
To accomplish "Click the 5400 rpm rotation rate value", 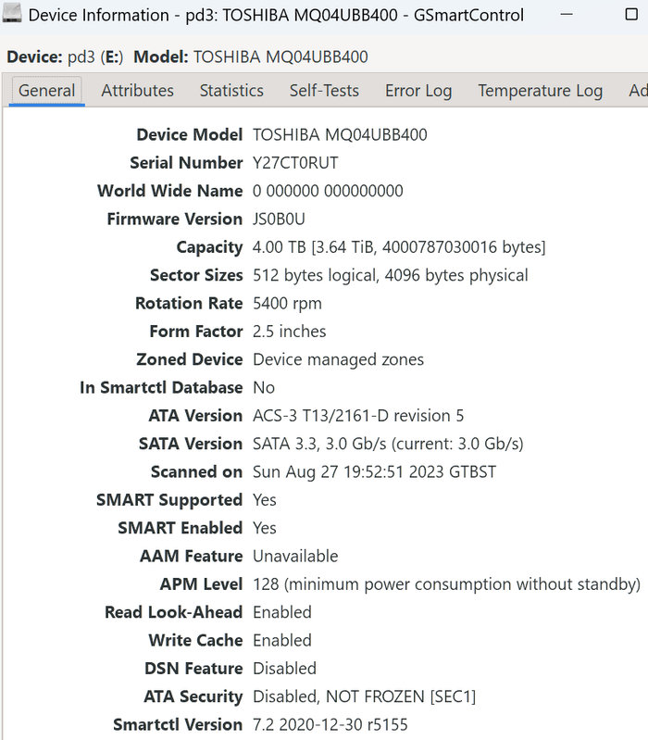I will 287,304.
